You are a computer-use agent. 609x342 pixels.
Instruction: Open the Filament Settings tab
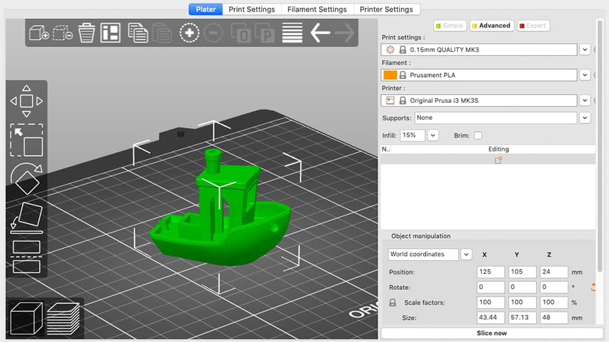[317, 9]
